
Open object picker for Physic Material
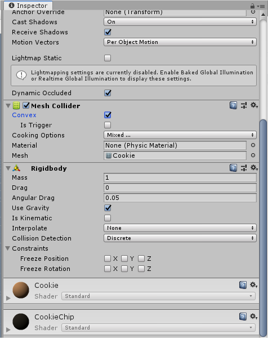[x=253, y=145]
